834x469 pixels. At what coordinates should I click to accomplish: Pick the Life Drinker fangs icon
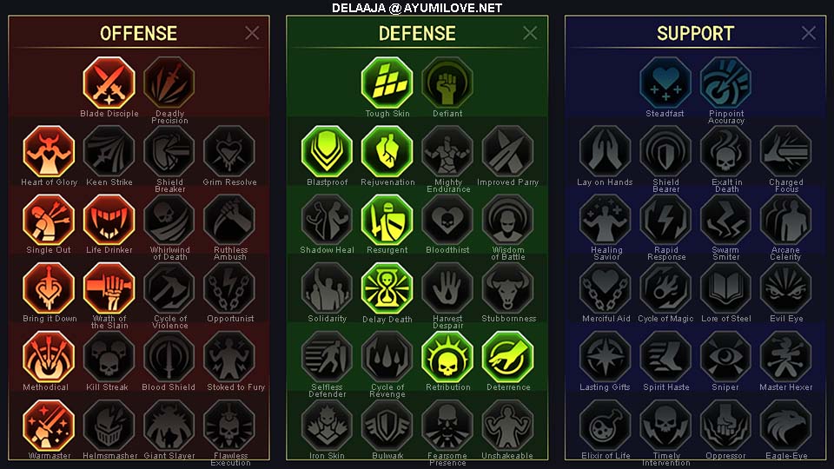tap(109, 220)
